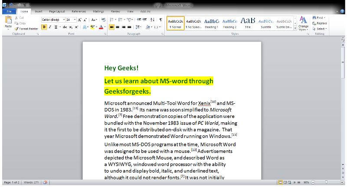This screenshot has height=187, width=347.
Task: Clear formatting with the eraser icon
Action: (x=103, y=20)
